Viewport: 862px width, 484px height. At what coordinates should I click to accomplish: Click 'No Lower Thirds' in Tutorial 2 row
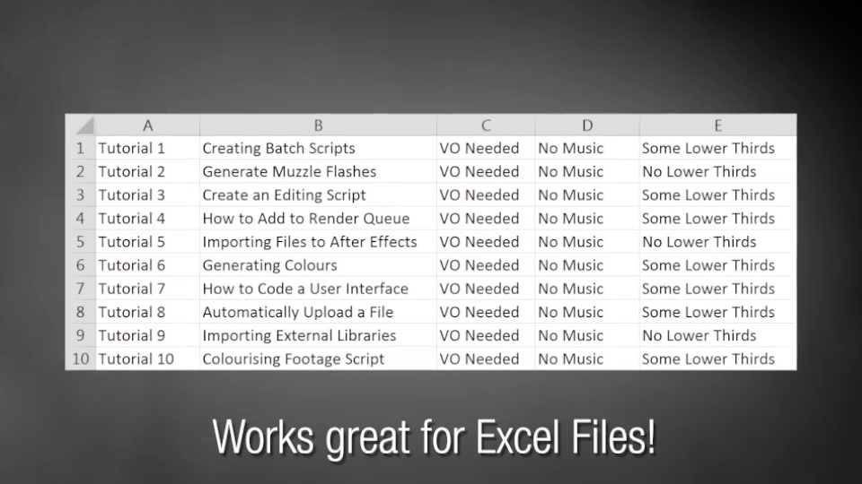tap(718, 172)
